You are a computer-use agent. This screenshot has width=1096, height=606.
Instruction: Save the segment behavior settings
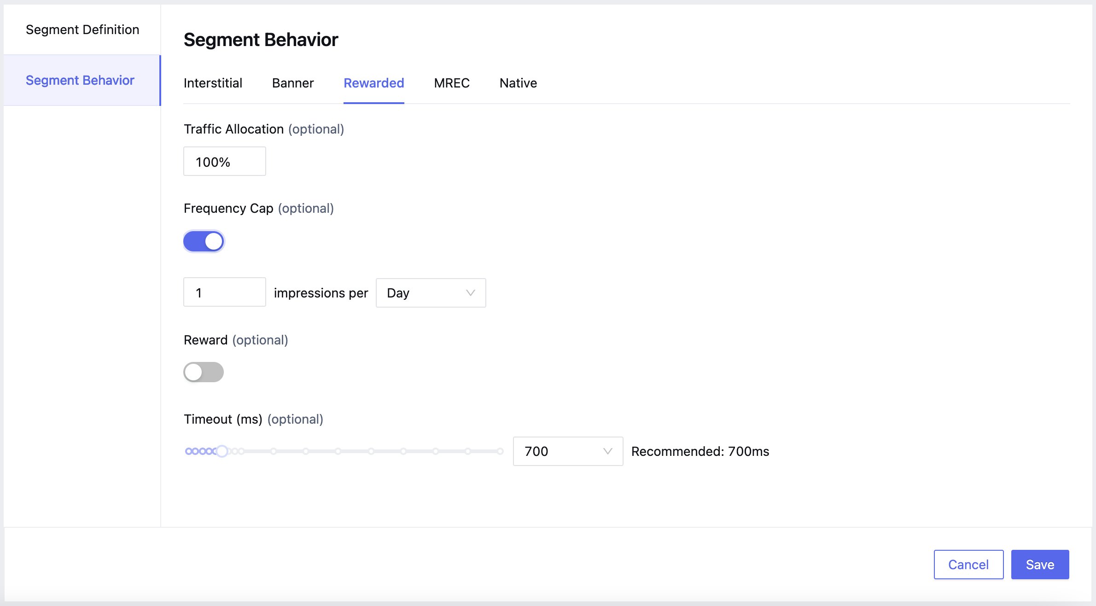click(1040, 565)
